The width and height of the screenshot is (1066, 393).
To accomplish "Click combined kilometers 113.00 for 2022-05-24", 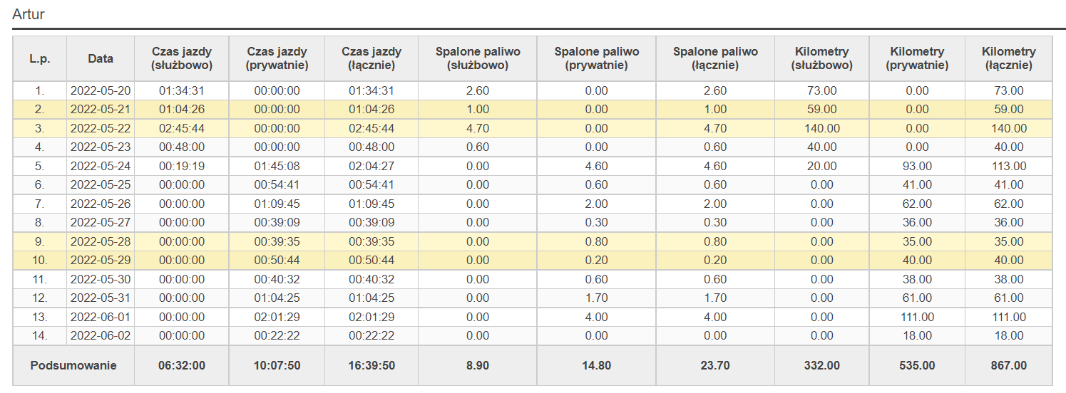I will (1008, 167).
